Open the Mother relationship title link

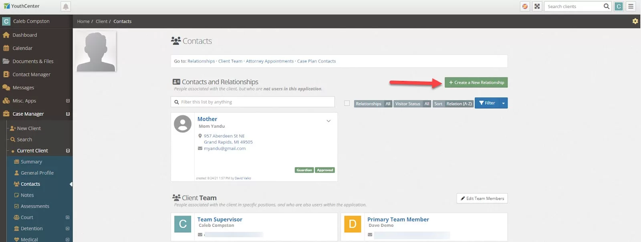click(207, 119)
